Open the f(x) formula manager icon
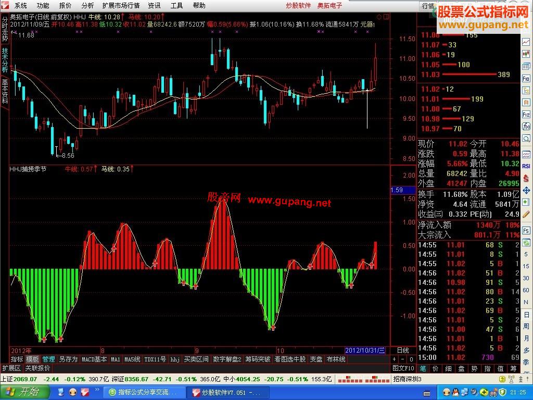This screenshot has height=400, width=533. (526, 127)
